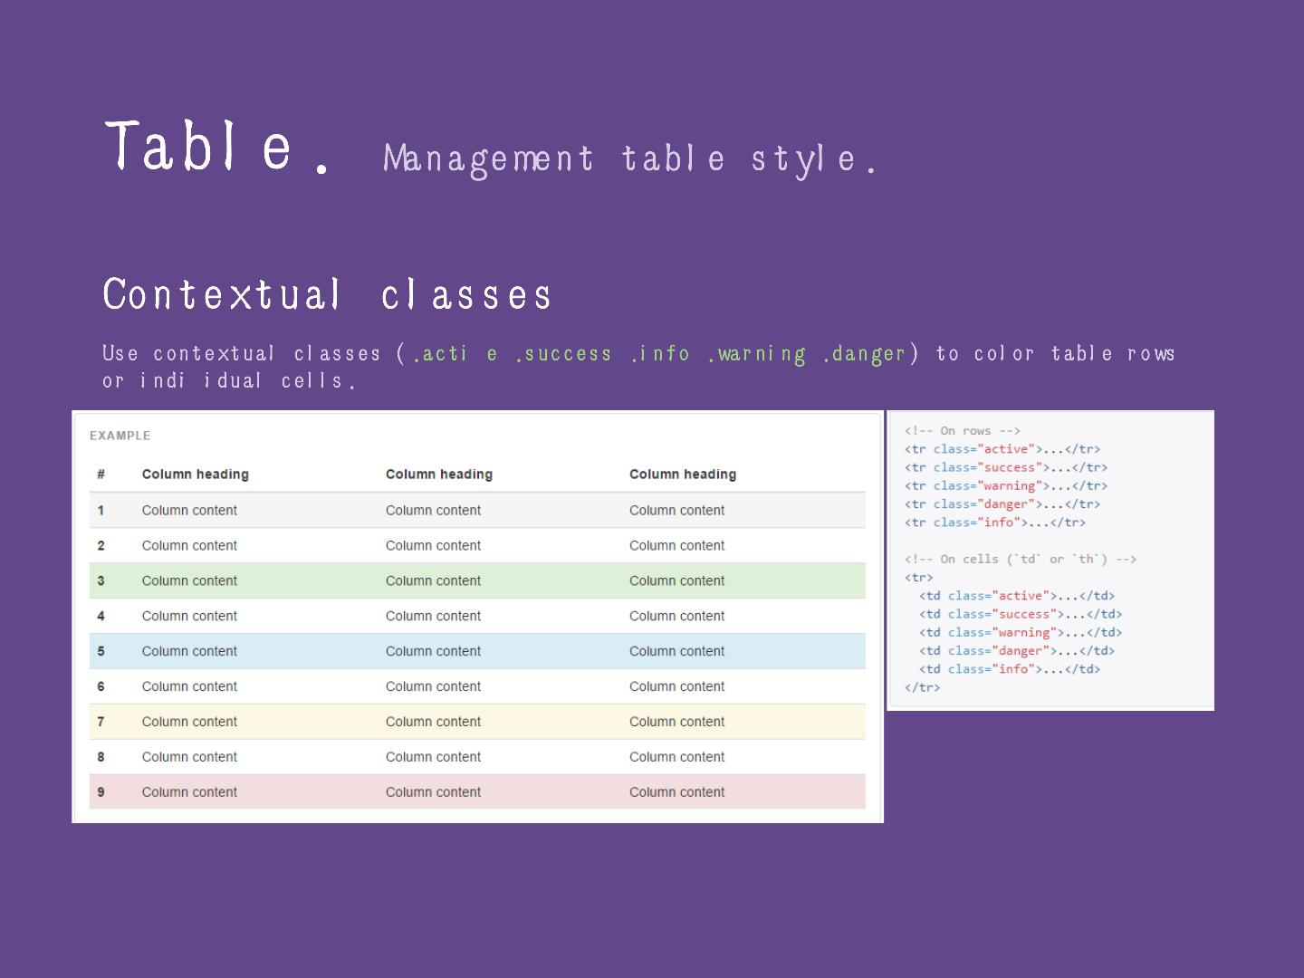Click the "Management table style." subtitle
This screenshot has height=978, width=1304.
[629, 159]
